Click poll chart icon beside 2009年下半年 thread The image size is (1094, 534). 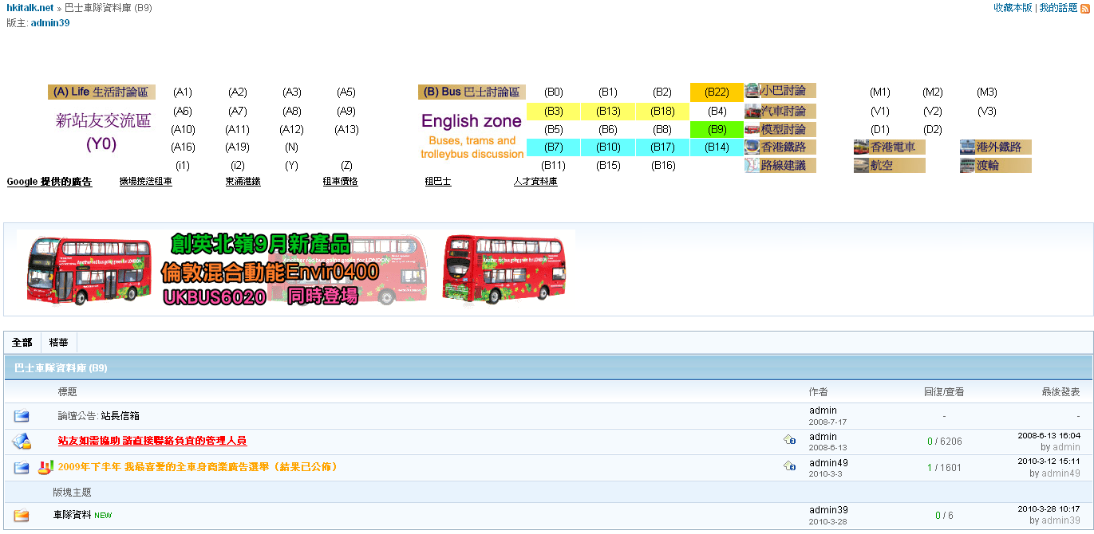tap(45, 466)
